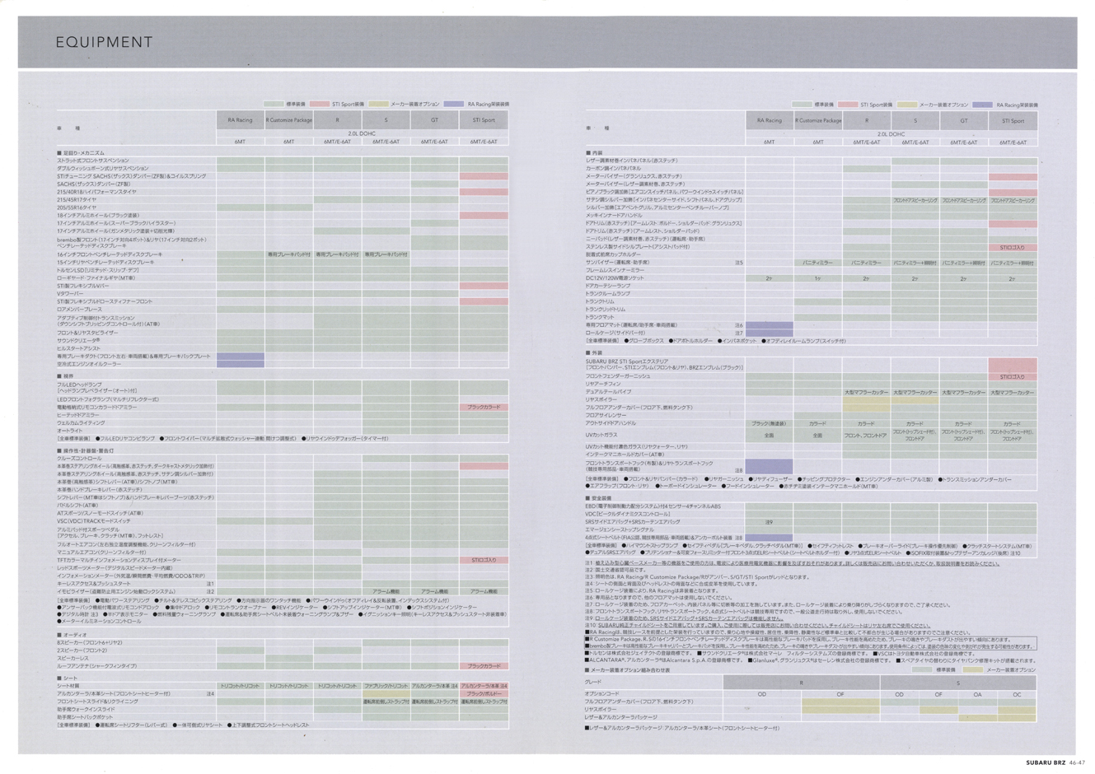The width and height of the screenshot is (1095, 774).
Task: Select the カーボン調インパネパネル row label
Action: tap(614, 169)
